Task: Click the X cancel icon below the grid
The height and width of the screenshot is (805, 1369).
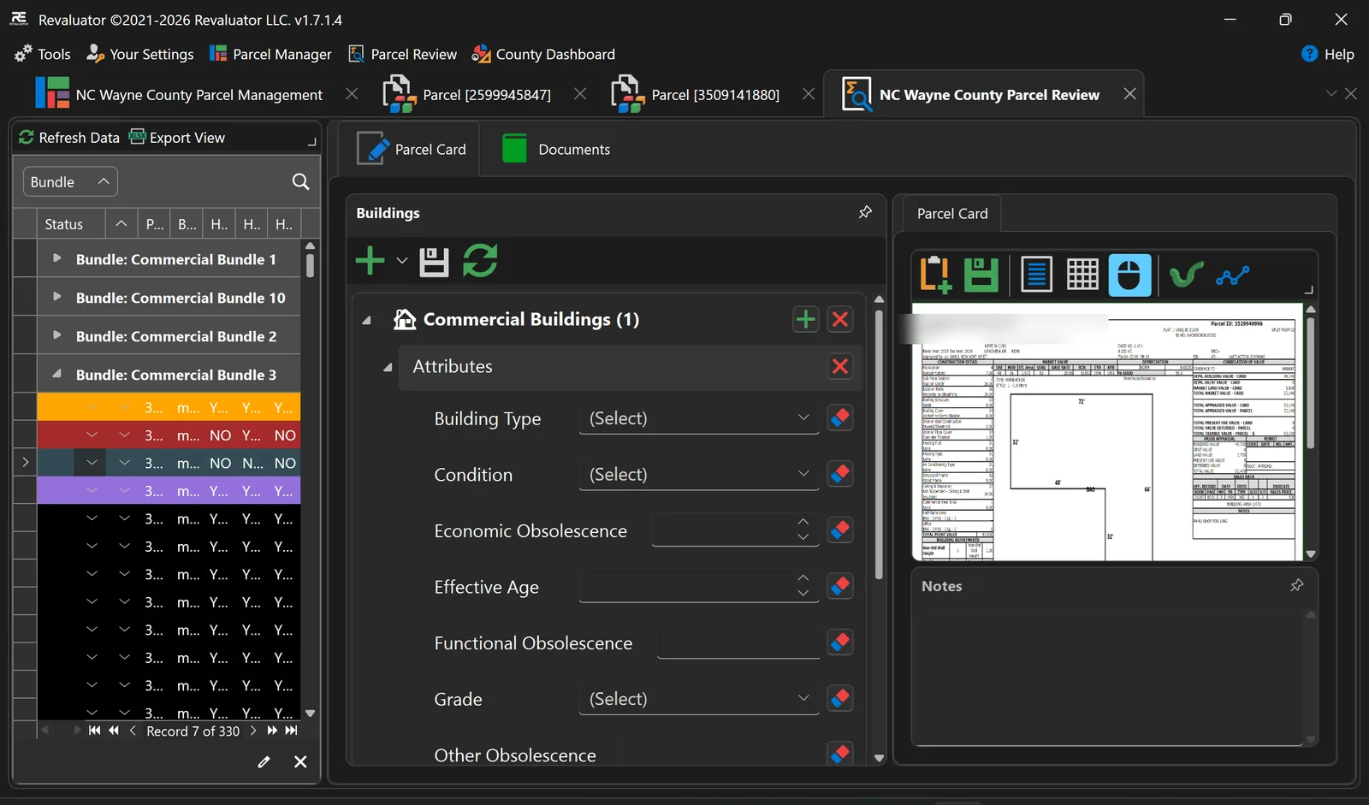Action: 300,761
